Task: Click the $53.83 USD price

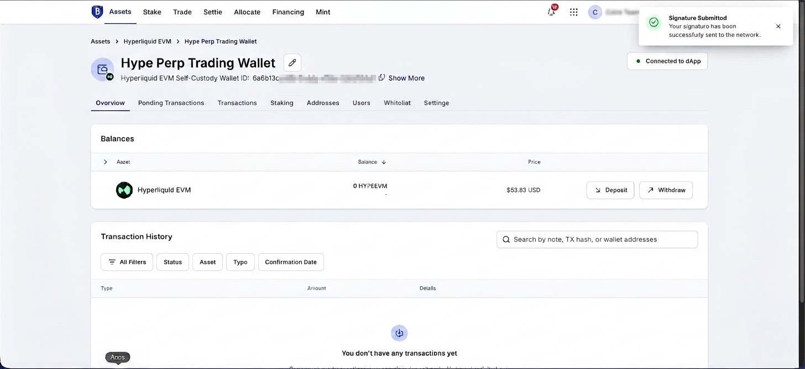Action: 523,190
